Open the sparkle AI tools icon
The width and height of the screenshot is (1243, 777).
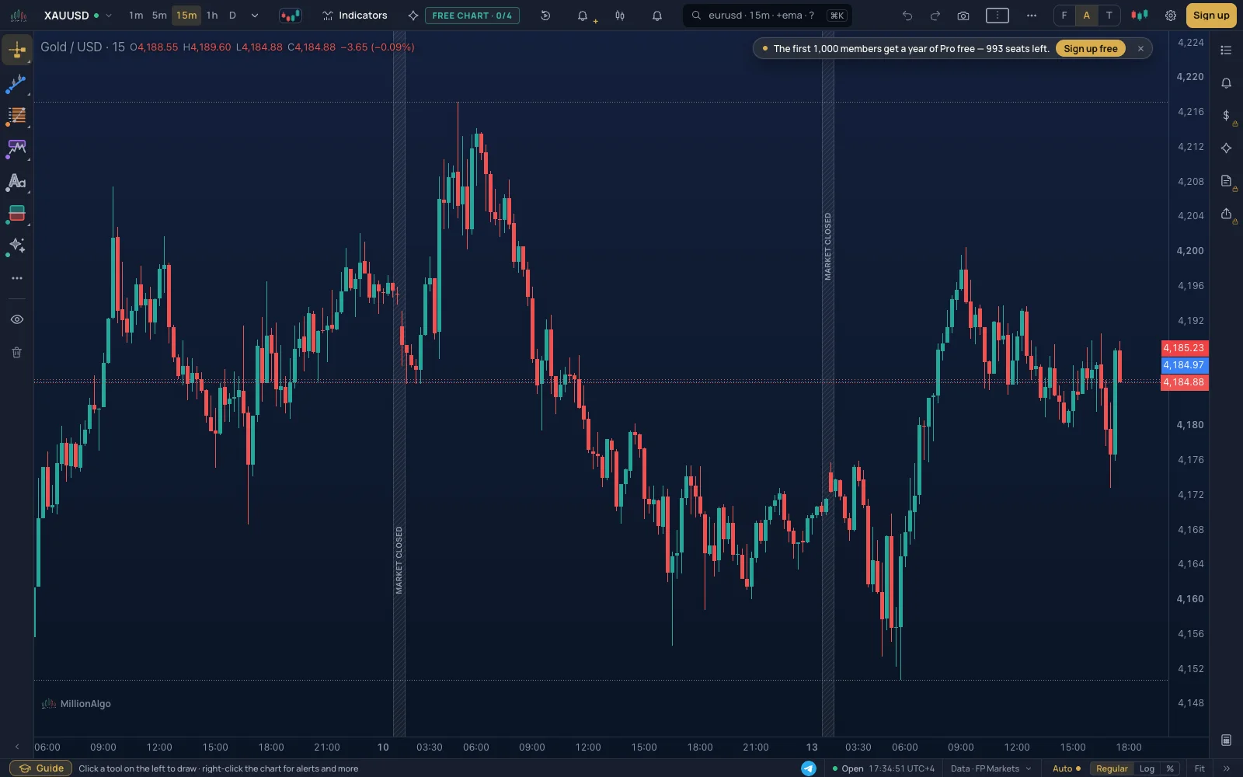(x=16, y=246)
